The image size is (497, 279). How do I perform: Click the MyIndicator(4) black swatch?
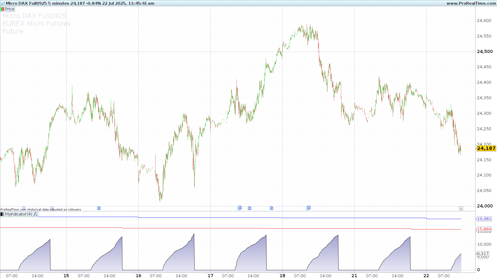[2, 214]
